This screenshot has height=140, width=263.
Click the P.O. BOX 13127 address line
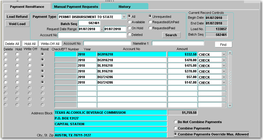111,118
